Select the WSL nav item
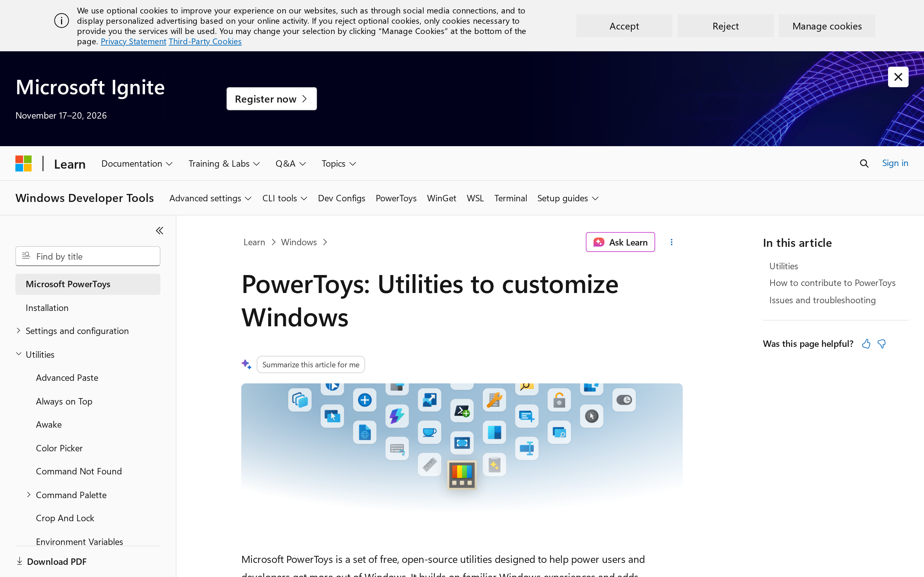Viewport: 924px width, 577px height. point(475,198)
